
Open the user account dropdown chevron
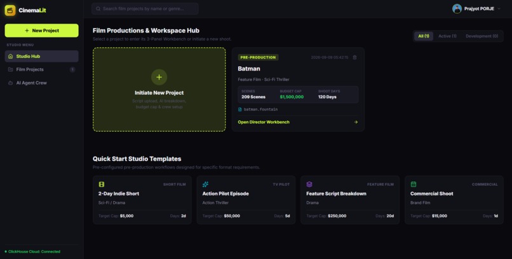pyautogui.click(x=499, y=9)
